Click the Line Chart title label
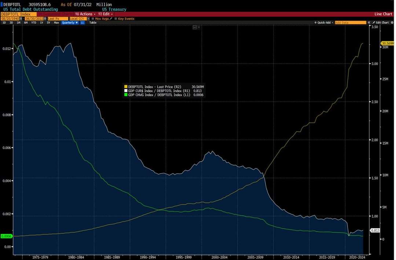396x260 pixels. point(383,14)
